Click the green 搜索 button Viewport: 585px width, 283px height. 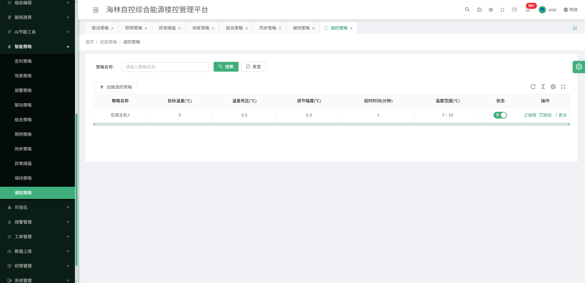click(226, 67)
